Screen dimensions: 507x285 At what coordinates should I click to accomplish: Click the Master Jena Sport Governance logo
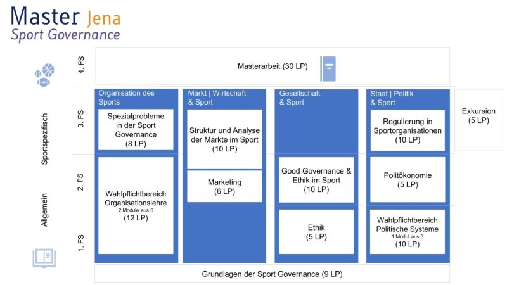pyautogui.click(x=66, y=24)
